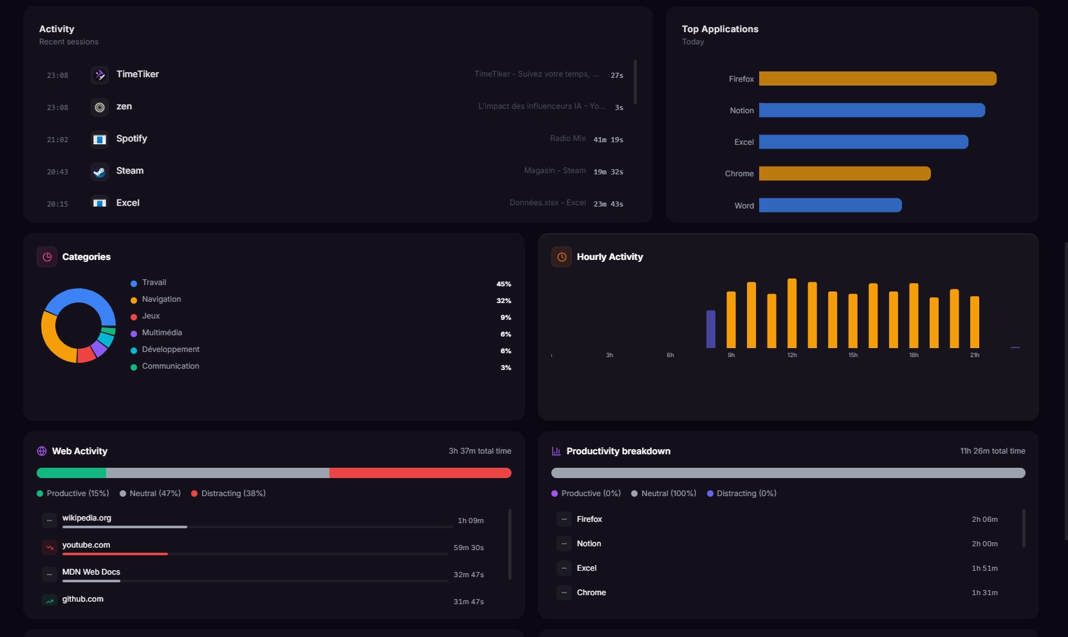Open the youtube.com entry
This screenshot has width=1068, height=637.
tap(264, 548)
